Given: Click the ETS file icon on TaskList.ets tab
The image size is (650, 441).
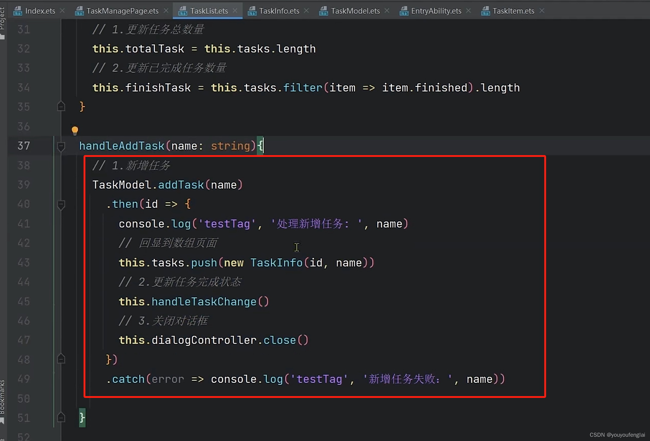Looking at the screenshot, I should [183, 11].
